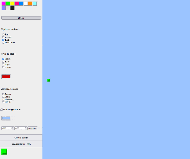This screenshot has height=159, width=190.
Task: Choose the inset border style
Action: tap(3, 62)
